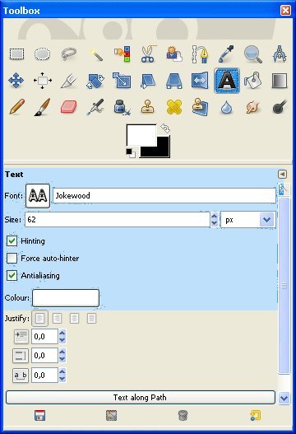296x434 pixels.
Task: Select the Airbrush tool
Action: tap(95, 107)
